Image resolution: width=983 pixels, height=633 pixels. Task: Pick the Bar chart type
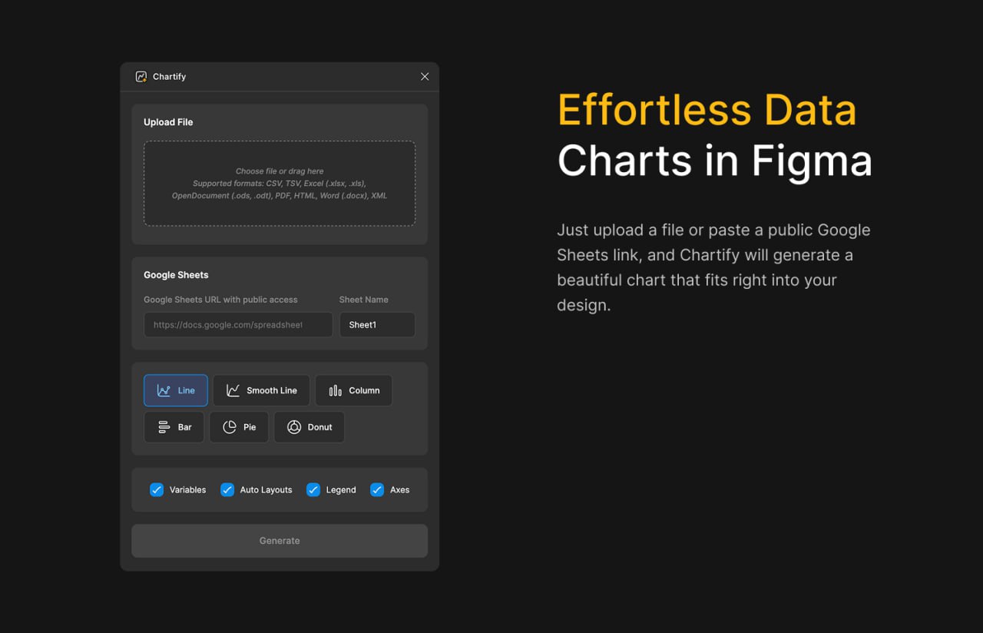pyautogui.click(x=174, y=427)
